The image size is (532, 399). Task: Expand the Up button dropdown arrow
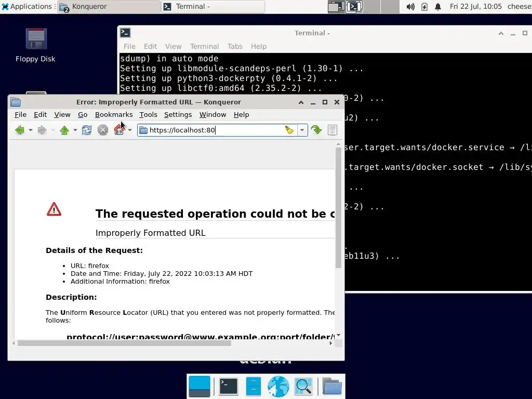(75, 130)
